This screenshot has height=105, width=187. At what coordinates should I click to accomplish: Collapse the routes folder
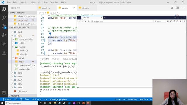(x=13, y=47)
